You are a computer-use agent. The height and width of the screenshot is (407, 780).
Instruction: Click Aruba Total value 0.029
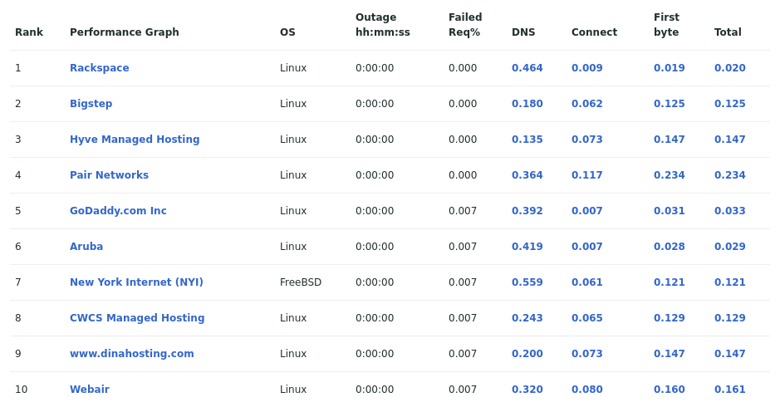pos(730,247)
